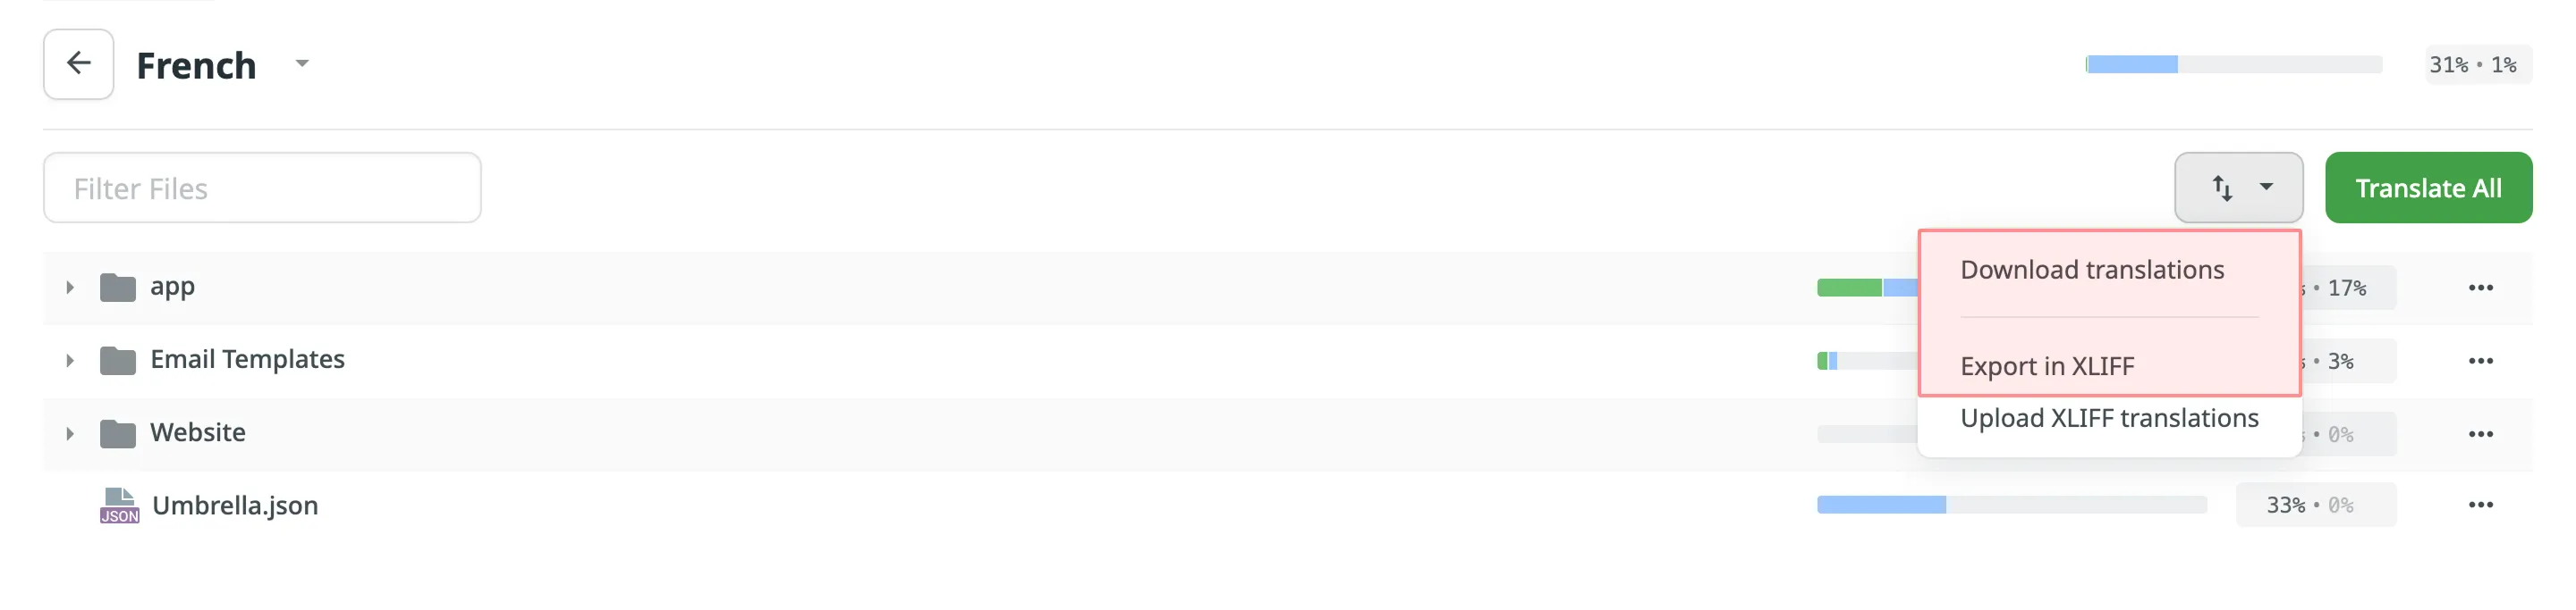2576x610 pixels.
Task: Open the ellipsis menu for Umbrella.json
Action: pyautogui.click(x=2481, y=505)
